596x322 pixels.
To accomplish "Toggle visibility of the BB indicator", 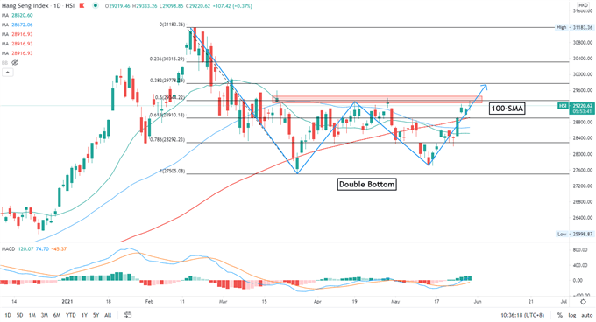I will [x=15, y=63].
